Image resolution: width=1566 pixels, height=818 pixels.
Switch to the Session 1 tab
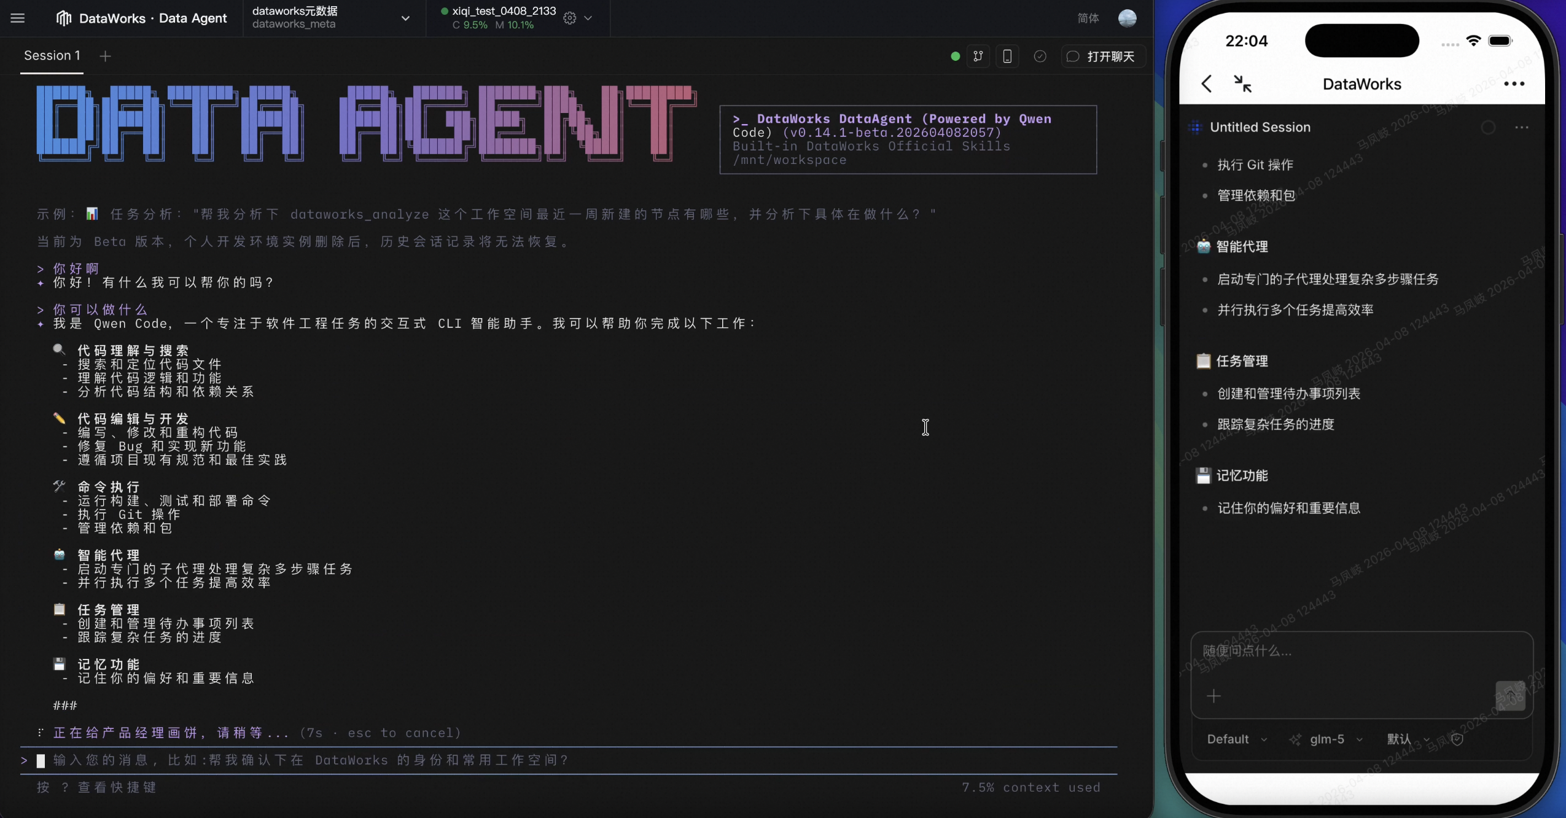[x=52, y=56]
